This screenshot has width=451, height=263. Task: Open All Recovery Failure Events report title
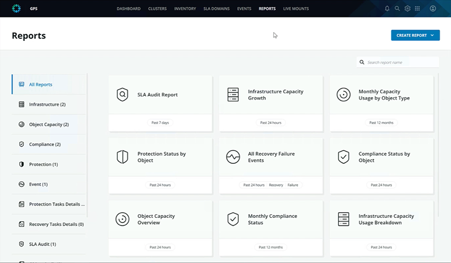(271, 157)
